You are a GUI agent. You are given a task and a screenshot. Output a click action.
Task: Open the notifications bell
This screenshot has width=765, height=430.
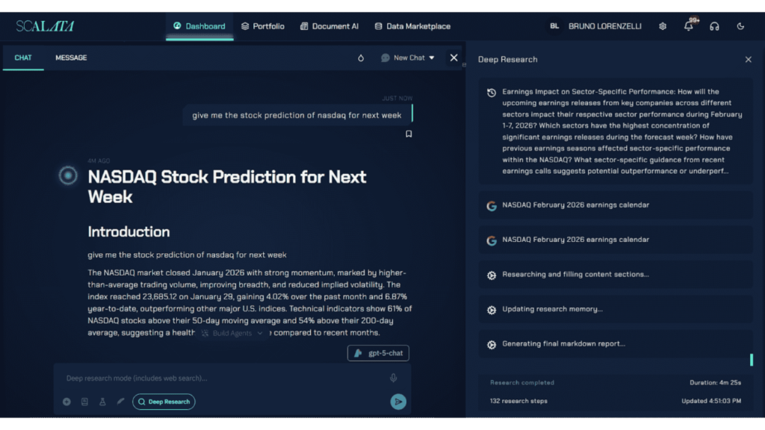pyautogui.click(x=688, y=26)
